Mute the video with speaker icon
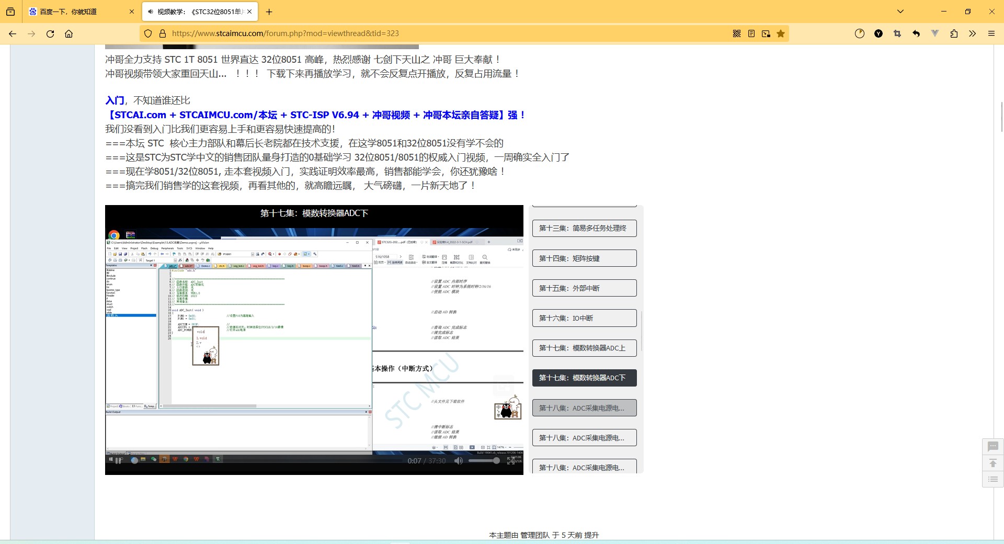 point(459,461)
